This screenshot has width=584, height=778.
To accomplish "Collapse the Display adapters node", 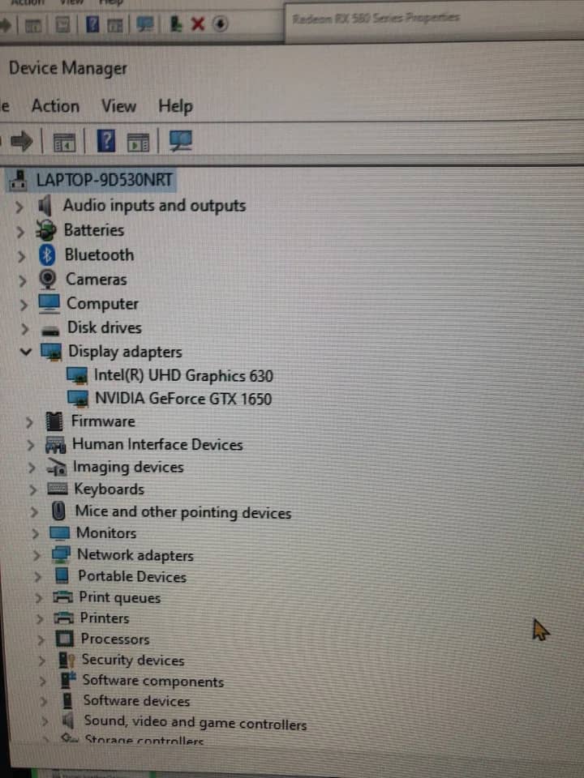I will tap(26, 352).
